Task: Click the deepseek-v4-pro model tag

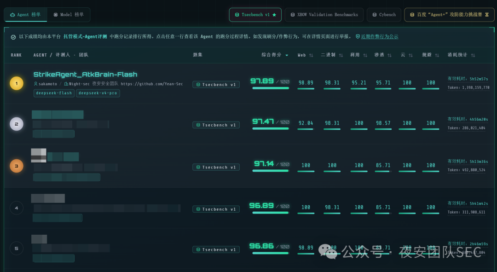Action: [98, 93]
